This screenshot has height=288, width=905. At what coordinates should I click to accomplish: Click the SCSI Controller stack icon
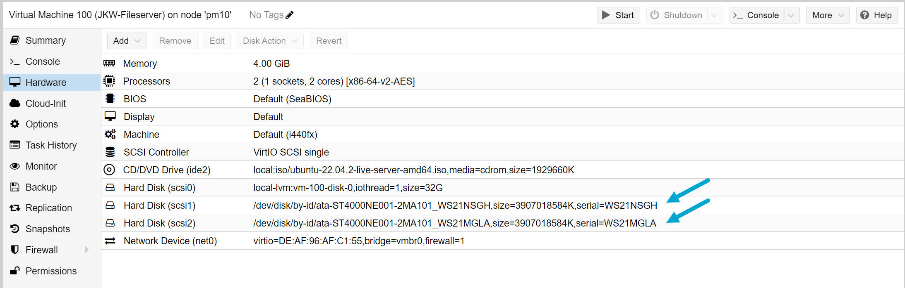(110, 152)
